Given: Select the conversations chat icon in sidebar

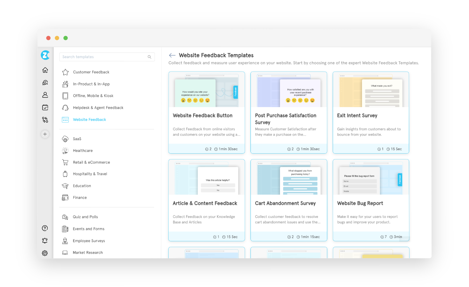Looking at the screenshot, I should point(45,82).
